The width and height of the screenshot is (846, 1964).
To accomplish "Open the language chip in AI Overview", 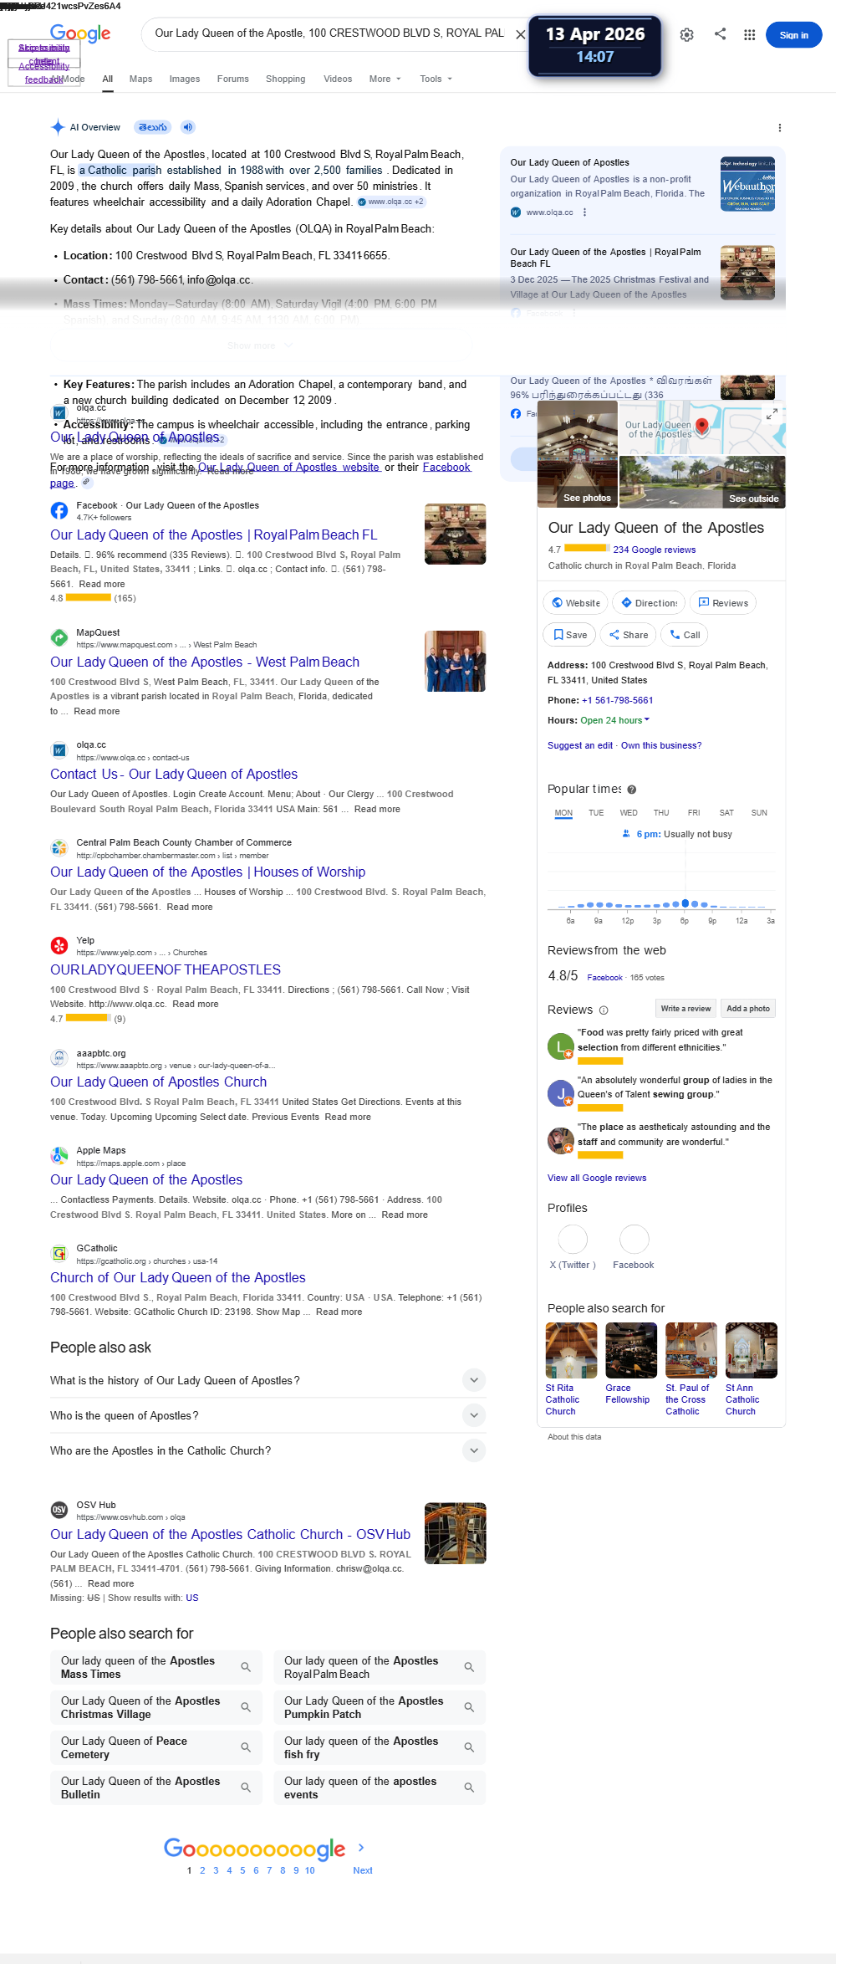I will tap(152, 127).
